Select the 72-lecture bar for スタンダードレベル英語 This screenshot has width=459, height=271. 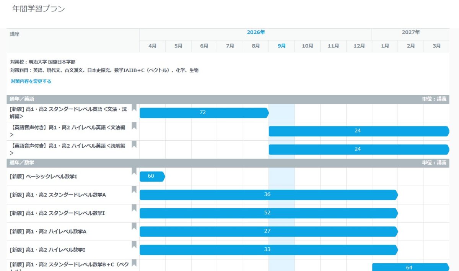[204, 113]
